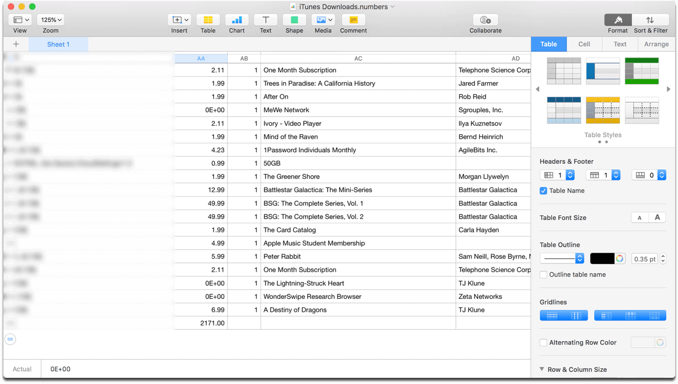
Task: Toggle vertical body column gridlines
Action: [576, 316]
